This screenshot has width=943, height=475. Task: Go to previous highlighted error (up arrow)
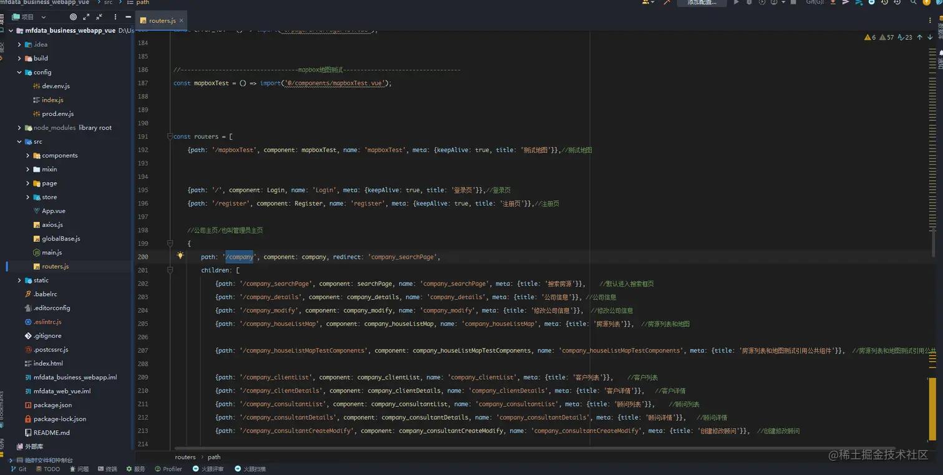coord(919,37)
